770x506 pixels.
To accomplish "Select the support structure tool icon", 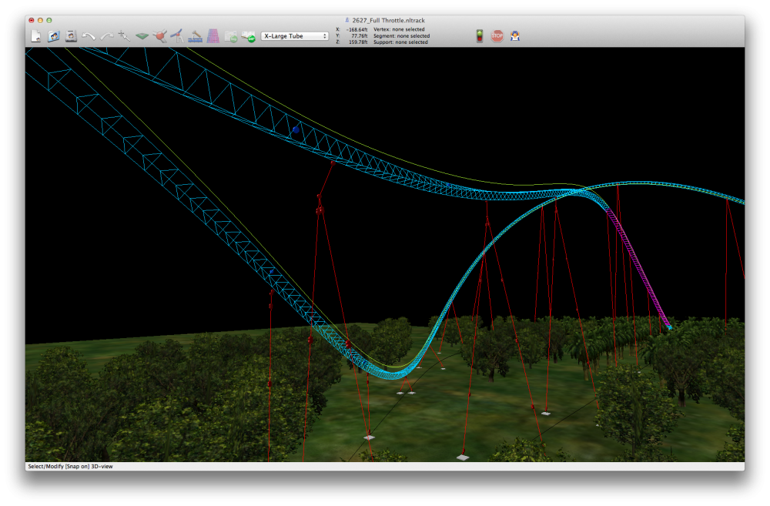I will point(177,35).
